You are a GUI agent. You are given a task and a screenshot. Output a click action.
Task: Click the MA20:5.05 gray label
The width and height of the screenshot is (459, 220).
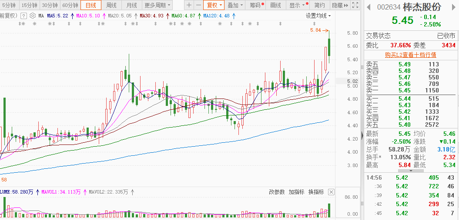120,16
